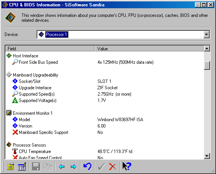Select the CPU Temperature row
This screenshot has width=216, height=174.
tap(104, 151)
